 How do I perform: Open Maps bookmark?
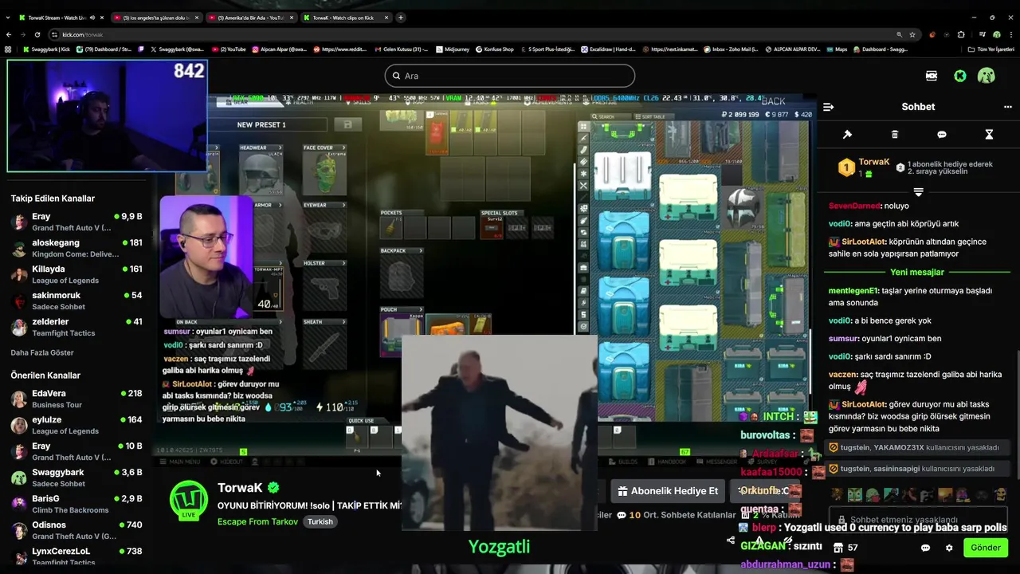(837, 49)
